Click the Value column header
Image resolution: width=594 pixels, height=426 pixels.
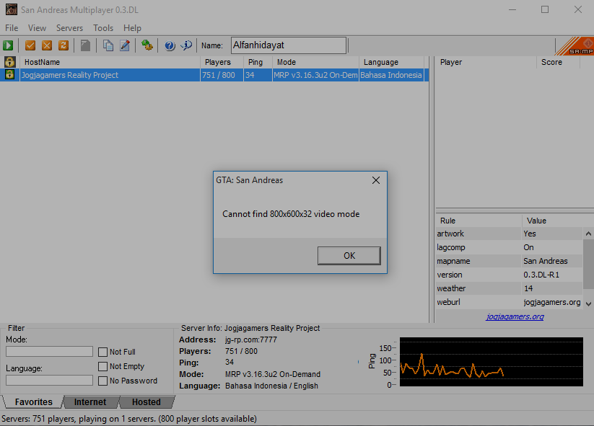[x=552, y=221]
